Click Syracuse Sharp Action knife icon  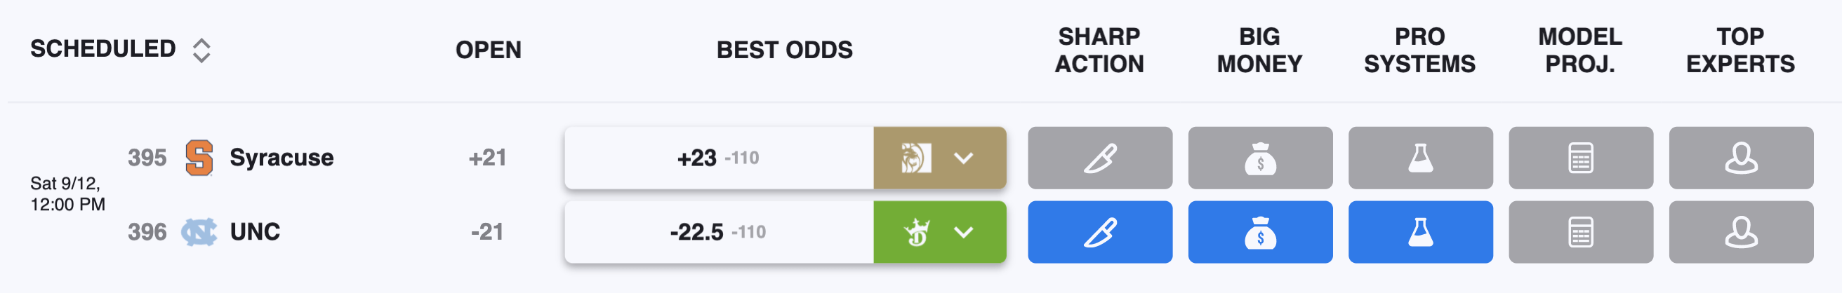(x=1100, y=158)
